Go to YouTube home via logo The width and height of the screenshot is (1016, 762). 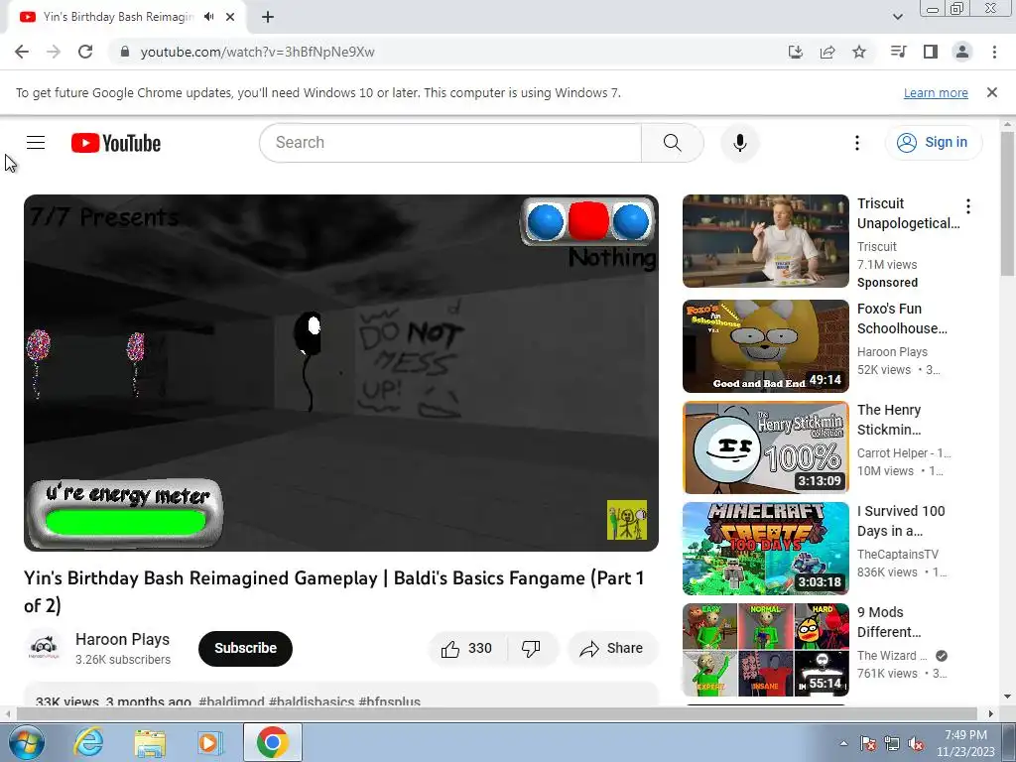(x=116, y=143)
